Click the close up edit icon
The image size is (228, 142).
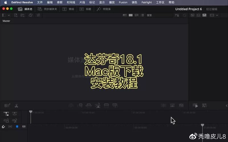pyautogui.click(x=97, y=105)
